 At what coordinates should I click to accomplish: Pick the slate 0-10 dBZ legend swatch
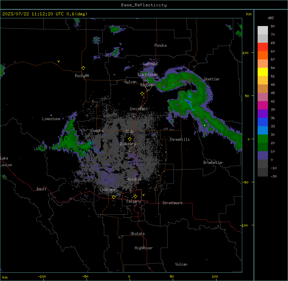pyautogui.click(x=263, y=156)
